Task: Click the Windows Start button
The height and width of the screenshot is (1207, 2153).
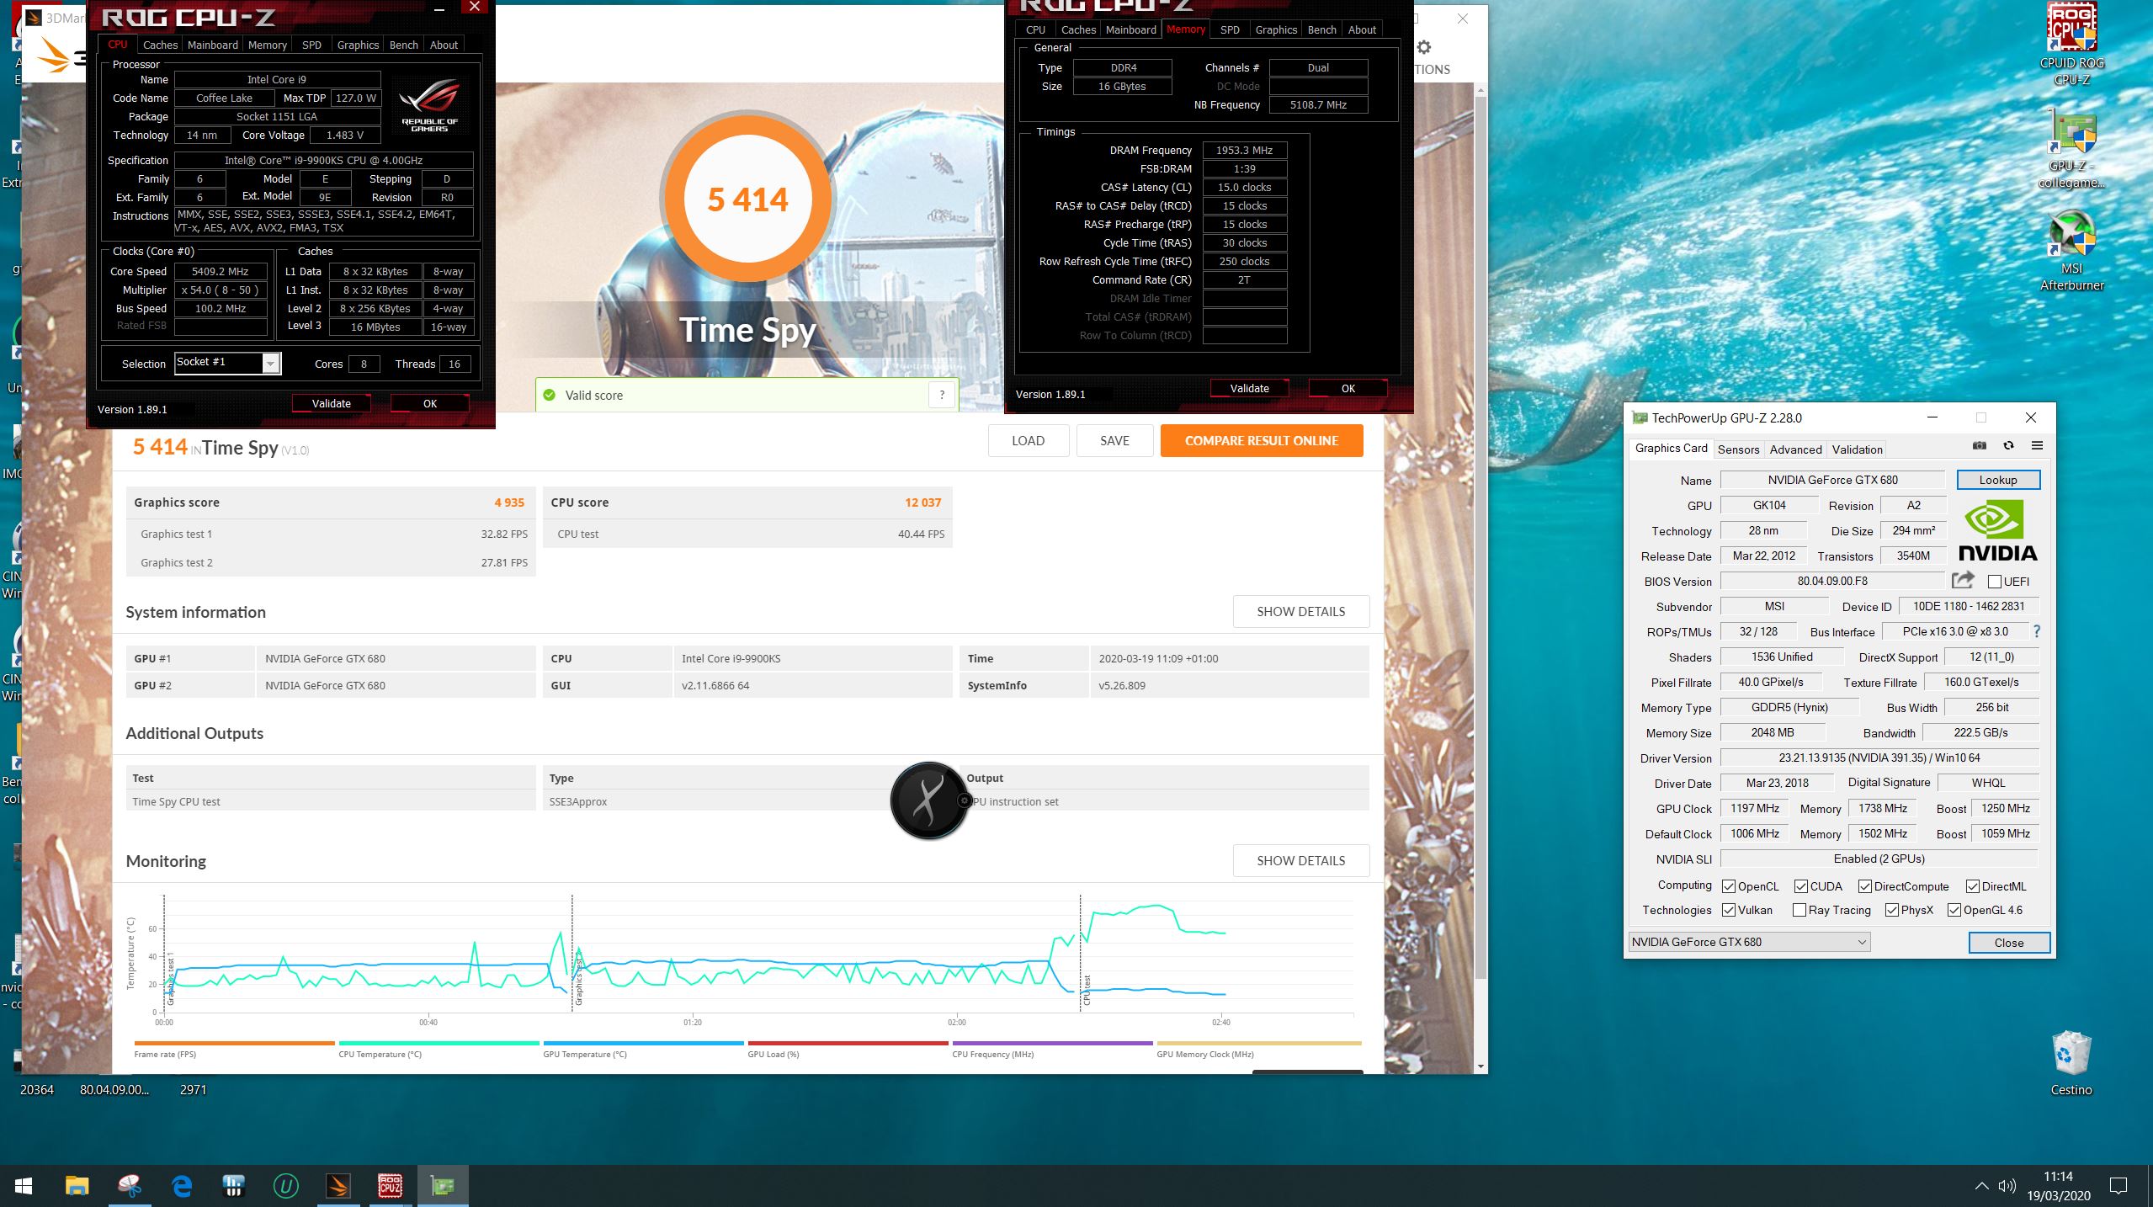Action: [24, 1186]
